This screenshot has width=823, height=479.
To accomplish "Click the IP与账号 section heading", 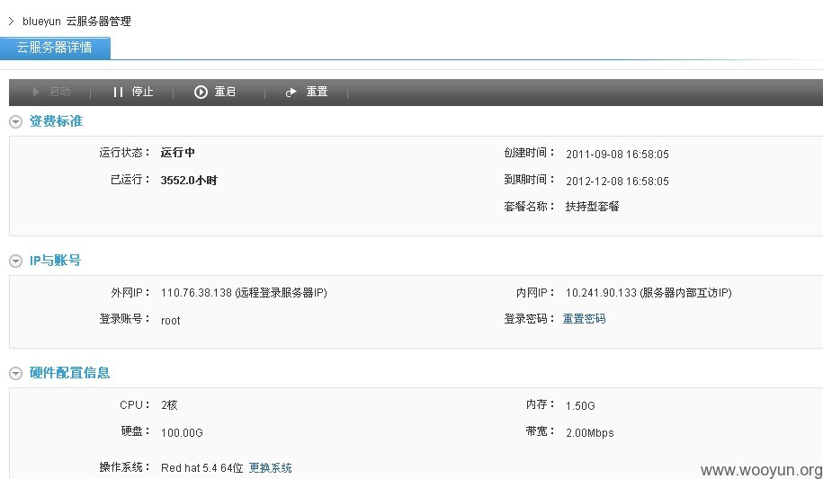I will (x=55, y=261).
